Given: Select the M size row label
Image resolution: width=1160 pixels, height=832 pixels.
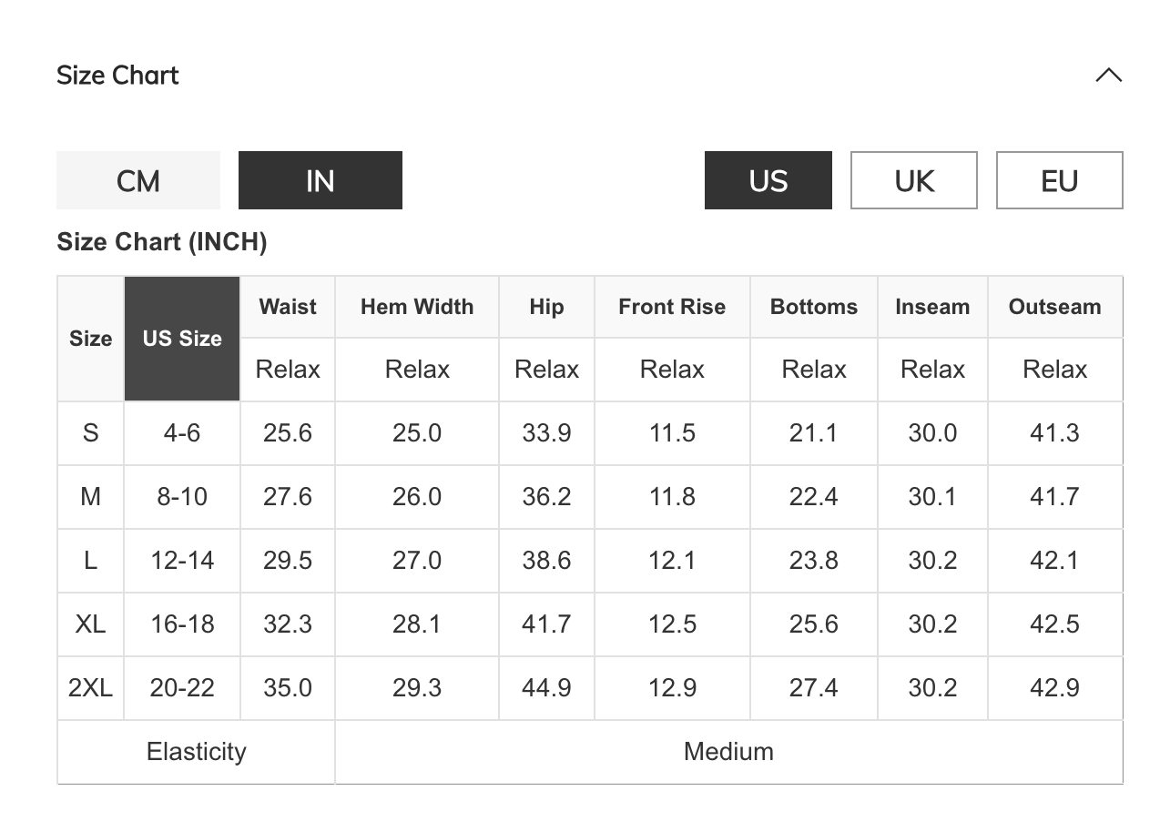Looking at the screenshot, I should tap(90, 497).
